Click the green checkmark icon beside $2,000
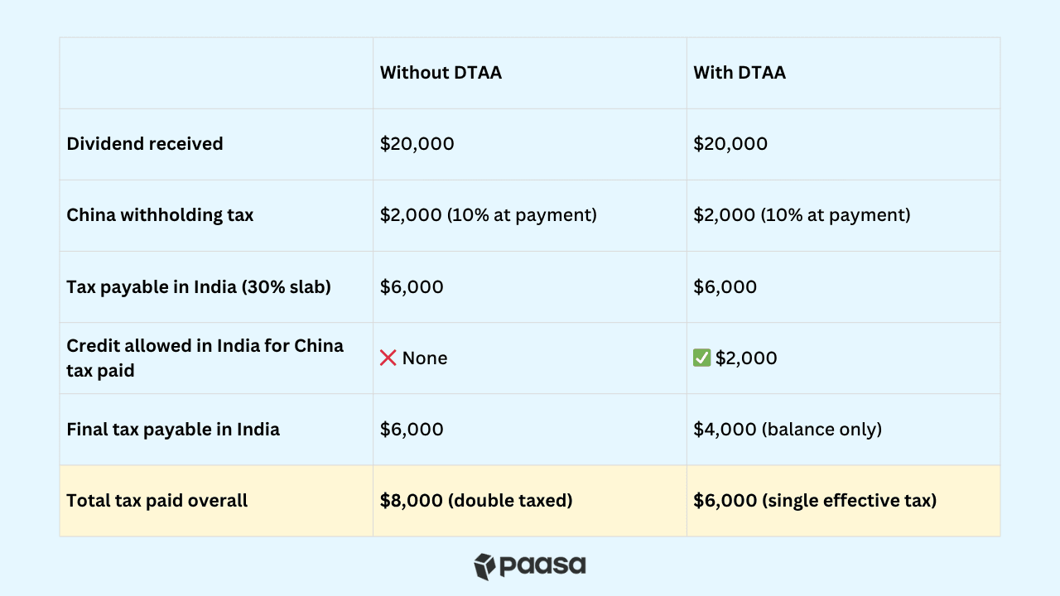 [702, 358]
